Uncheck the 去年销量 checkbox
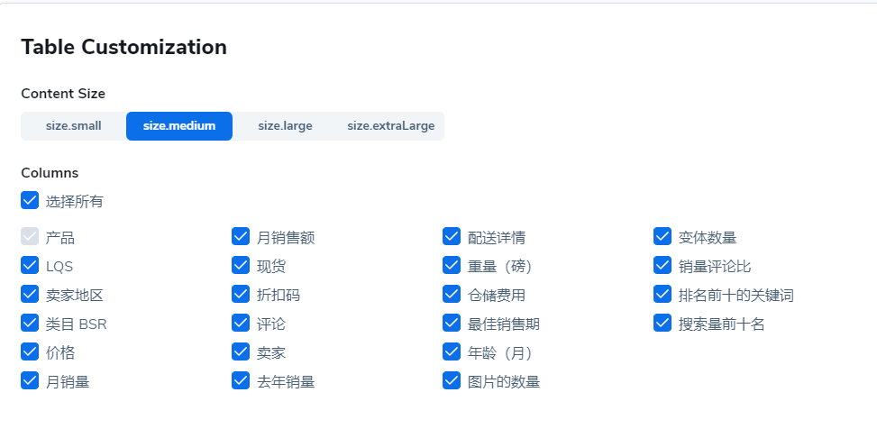Screen dimensions: 877x429 [241, 380]
